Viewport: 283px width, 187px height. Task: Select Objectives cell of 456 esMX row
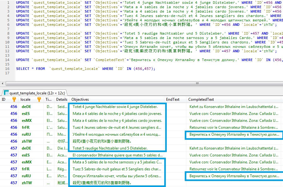(117, 121)
